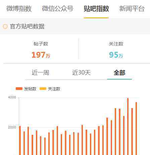This screenshot has width=150, height=155.
Task: Click the 官方贴吧数据 section heading
Action: tap(27, 27)
